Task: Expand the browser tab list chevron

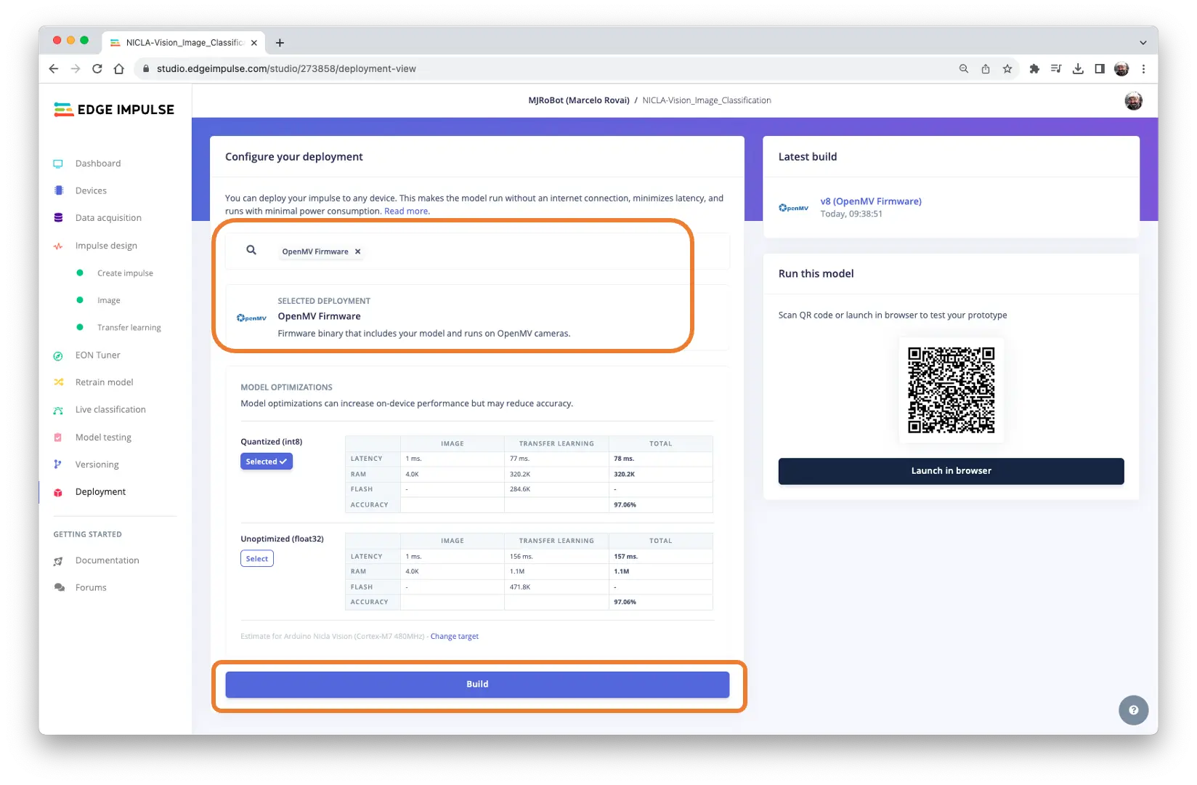Action: pyautogui.click(x=1143, y=43)
